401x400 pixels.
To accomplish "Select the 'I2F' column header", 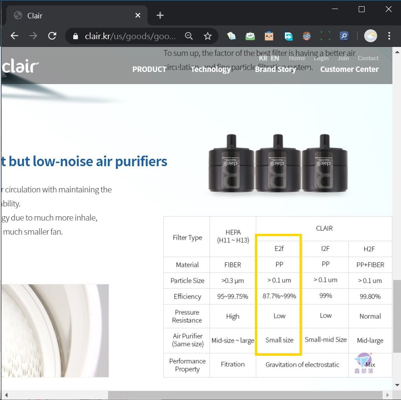I will 325,249.
